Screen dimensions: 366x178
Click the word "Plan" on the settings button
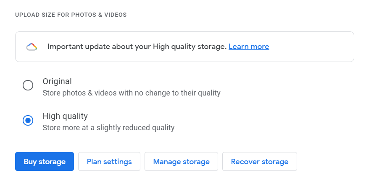click(94, 162)
